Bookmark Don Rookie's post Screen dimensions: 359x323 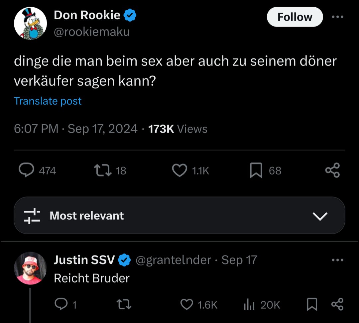point(256,170)
